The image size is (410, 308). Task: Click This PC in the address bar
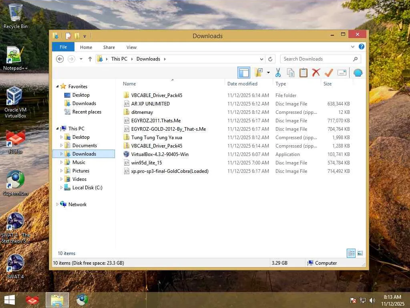(x=119, y=59)
